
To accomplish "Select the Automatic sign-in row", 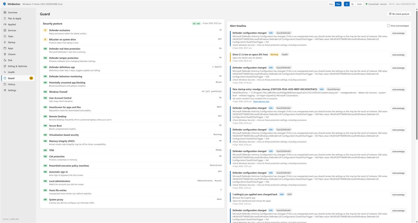I will coord(132,174).
